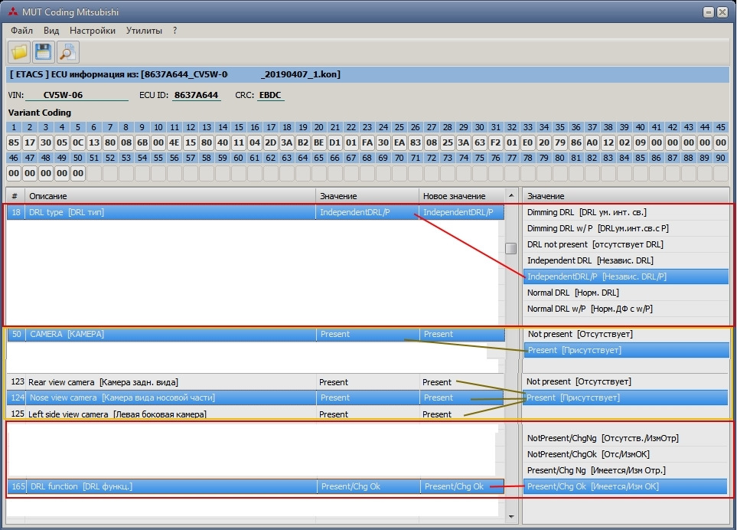Choose Normal DRL [Норм. DRL] option

(x=626, y=293)
